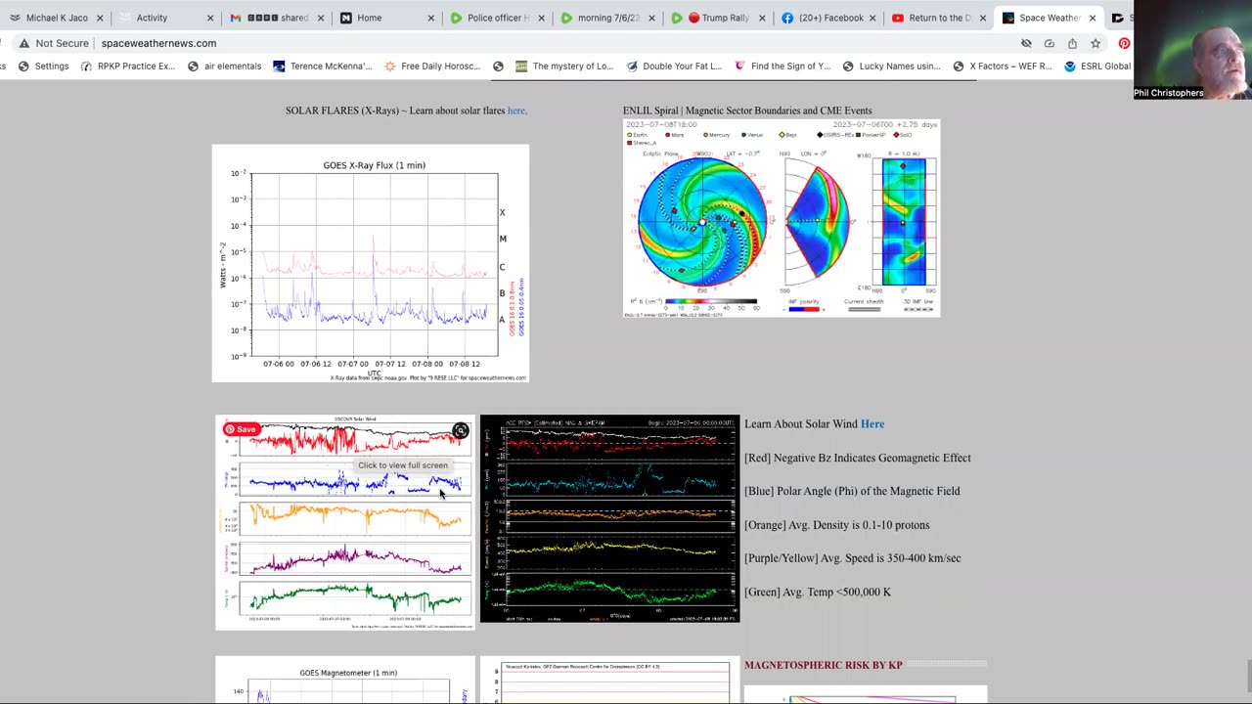Click the full screen icon on DSCOVR chart
The height and width of the screenshot is (704, 1252).
(x=460, y=431)
